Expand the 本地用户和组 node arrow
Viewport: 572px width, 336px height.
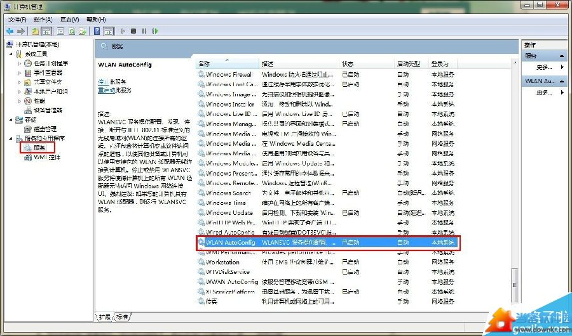tap(20, 91)
